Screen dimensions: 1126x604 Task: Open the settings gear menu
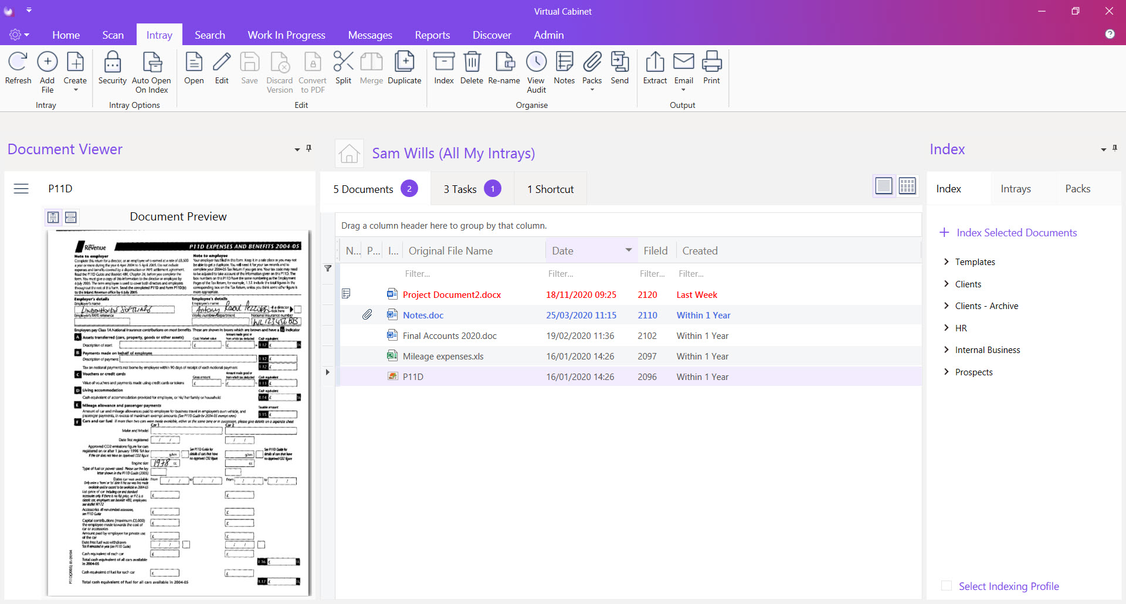pos(19,35)
